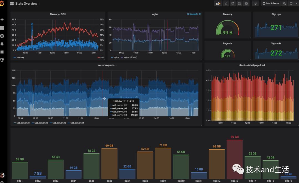Cycle view mode with the monitor icon

(255, 3)
